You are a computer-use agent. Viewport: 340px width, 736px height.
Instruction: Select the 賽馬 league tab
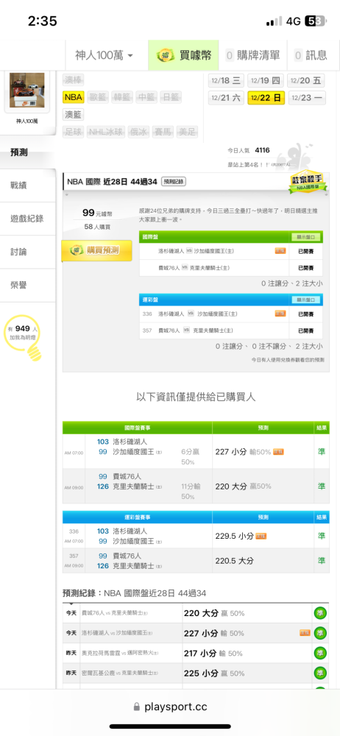(x=163, y=132)
